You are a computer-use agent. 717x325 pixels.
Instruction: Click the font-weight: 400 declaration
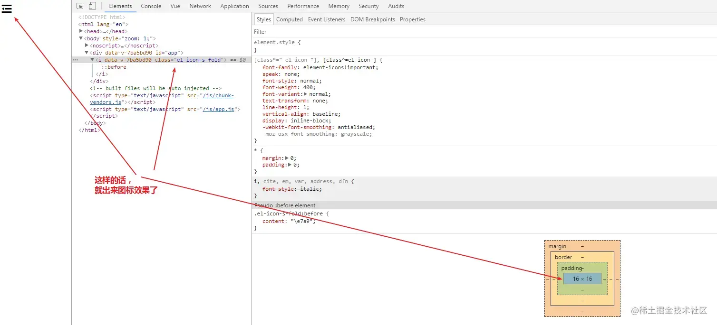(289, 87)
